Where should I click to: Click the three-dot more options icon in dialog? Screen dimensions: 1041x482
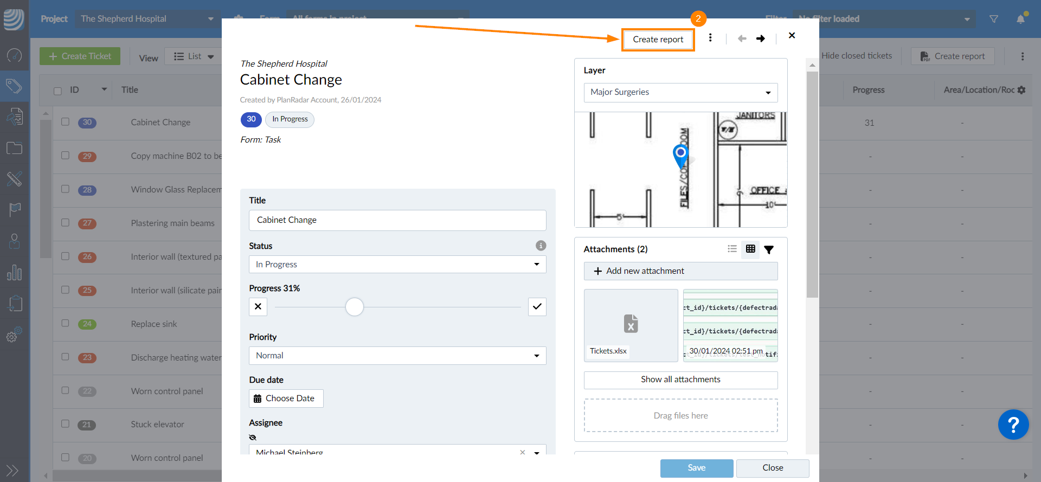(710, 38)
